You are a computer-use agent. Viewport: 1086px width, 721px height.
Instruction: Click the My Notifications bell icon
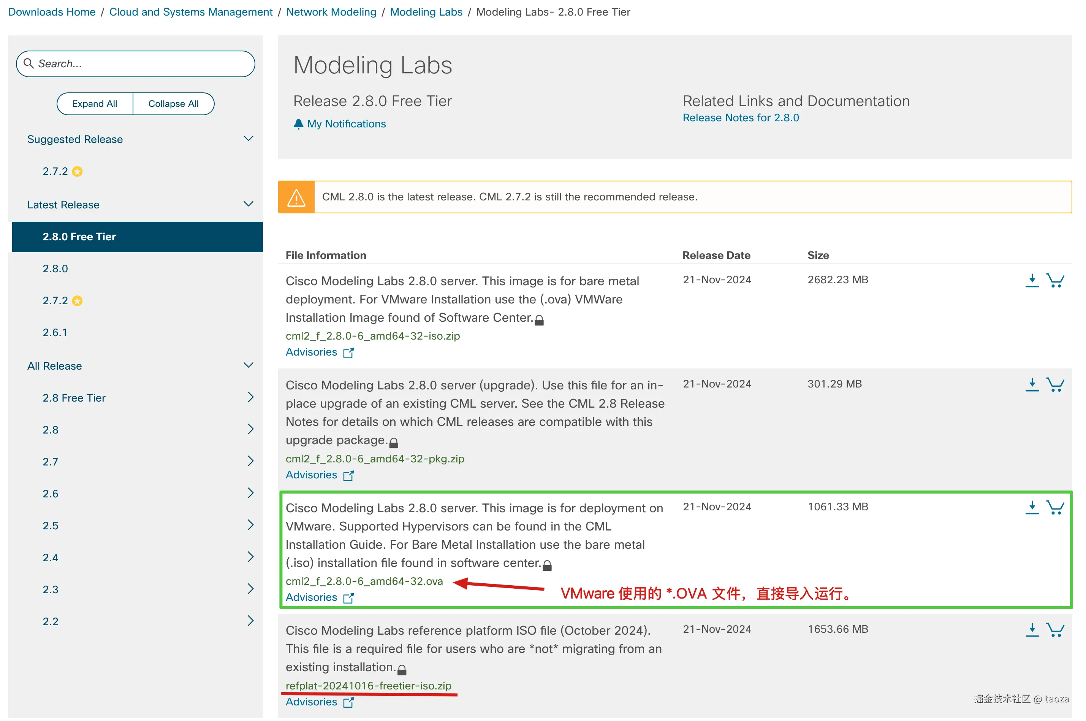(299, 124)
